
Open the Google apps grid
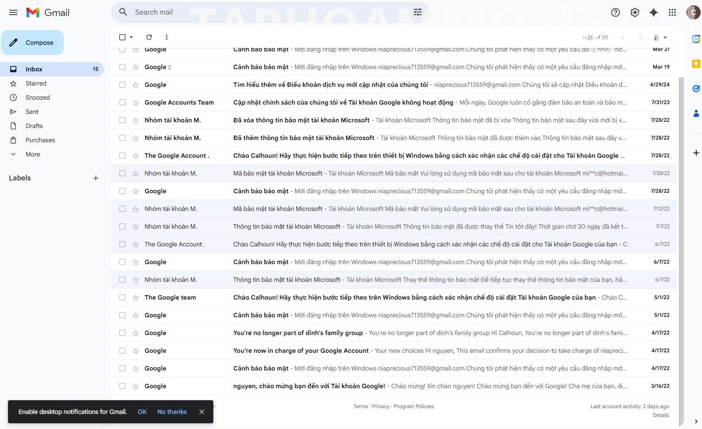[x=672, y=12]
